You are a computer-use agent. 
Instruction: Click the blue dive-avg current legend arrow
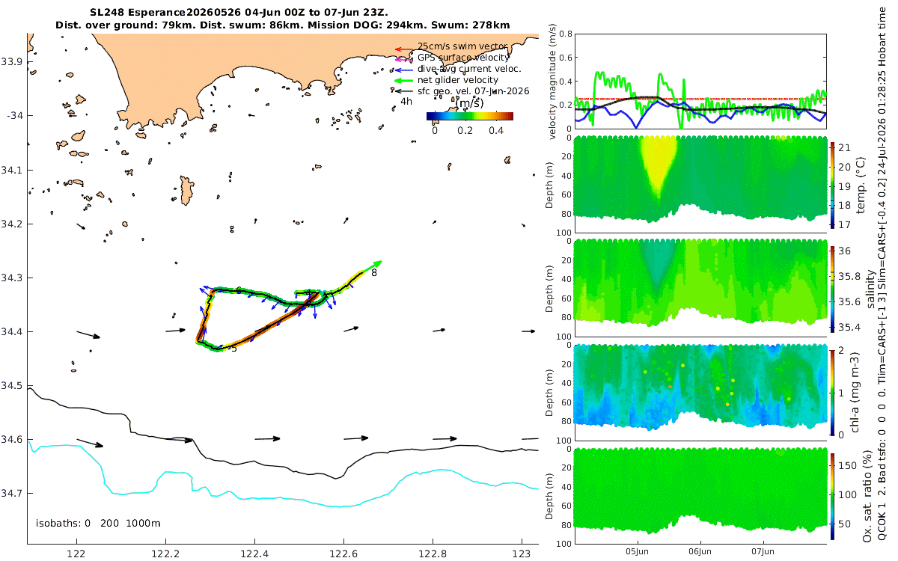point(404,70)
